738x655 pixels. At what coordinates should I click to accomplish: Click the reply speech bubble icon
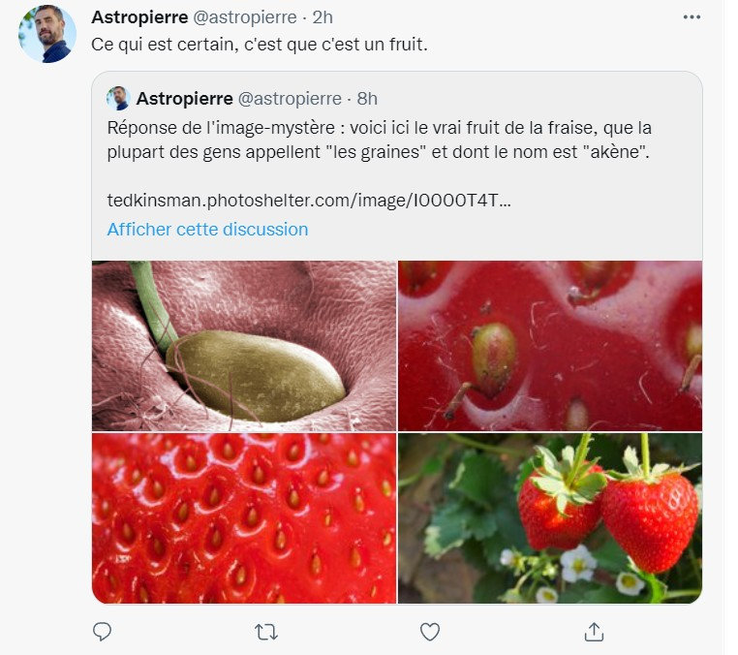[102, 632]
